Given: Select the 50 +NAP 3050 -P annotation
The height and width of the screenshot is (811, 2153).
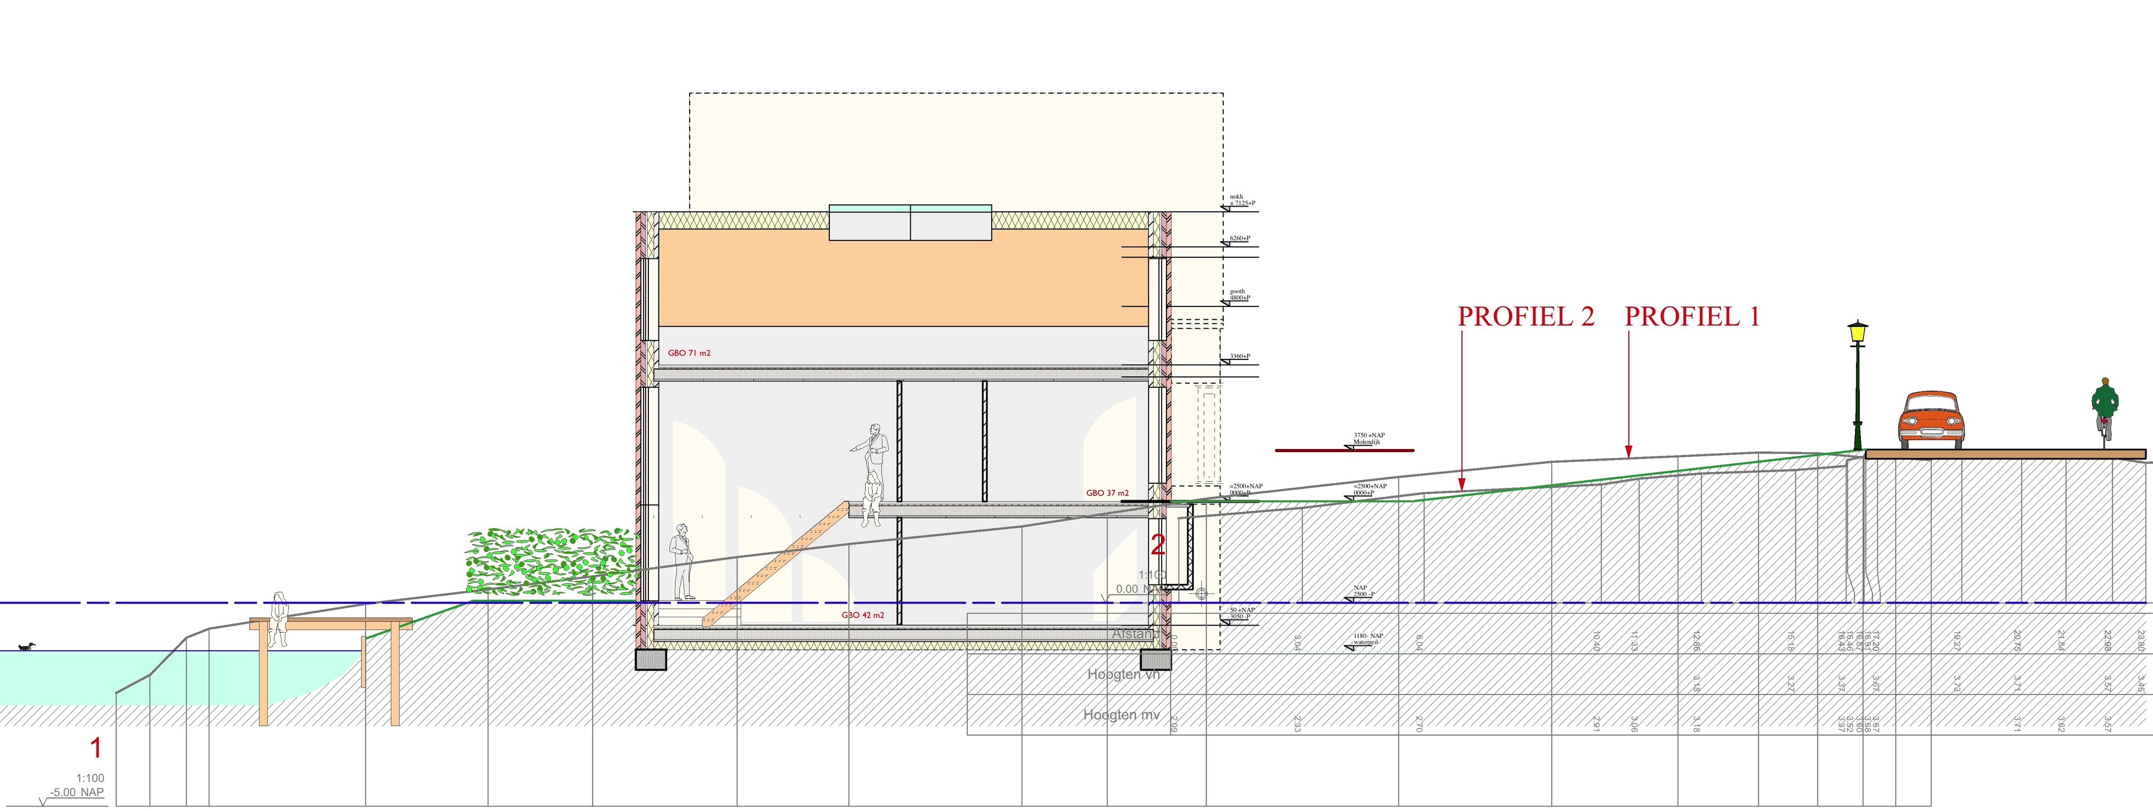Looking at the screenshot, I should (1242, 614).
